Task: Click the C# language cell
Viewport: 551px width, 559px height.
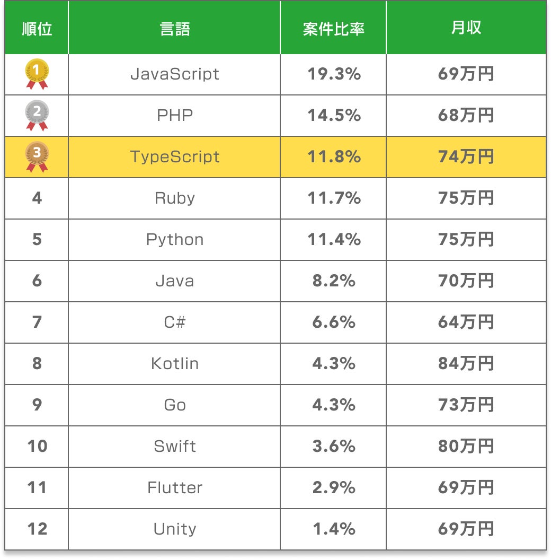Action: point(174,322)
